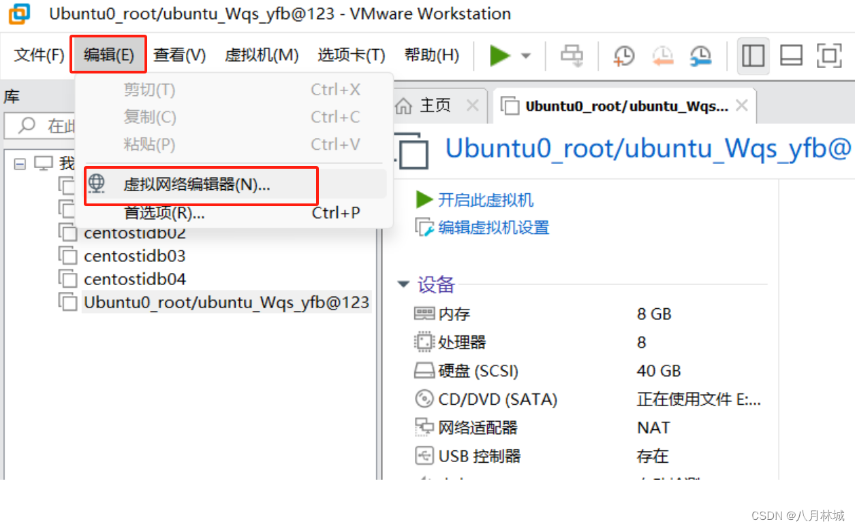Viewport: 855px width, 528px height.
Task: Open the 虚拟机(M) menu
Action: (262, 55)
